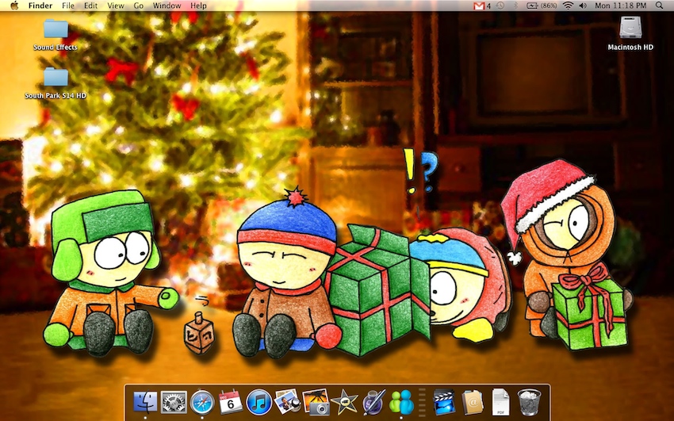Open the Safari compass icon
The image size is (674, 421).
pyautogui.click(x=202, y=402)
